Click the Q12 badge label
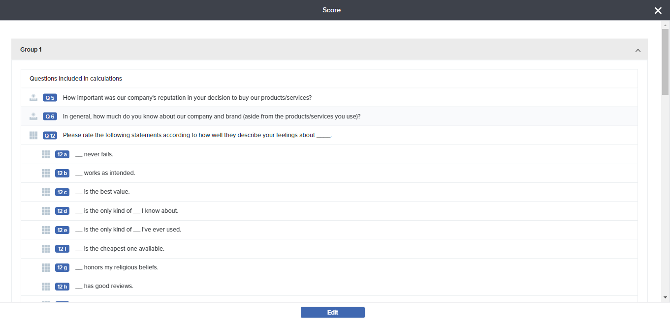The height and width of the screenshot is (320, 670). [x=50, y=136]
